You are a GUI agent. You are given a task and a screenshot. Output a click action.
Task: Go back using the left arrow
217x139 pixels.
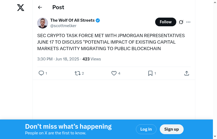(x=40, y=7)
